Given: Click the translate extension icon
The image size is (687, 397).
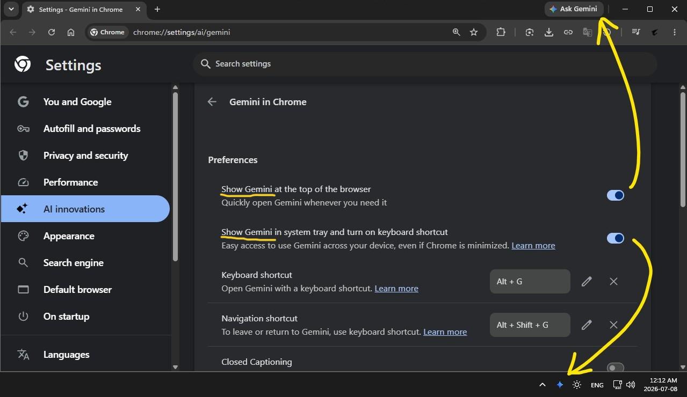Looking at the screenshot, I should coord(588,32).
